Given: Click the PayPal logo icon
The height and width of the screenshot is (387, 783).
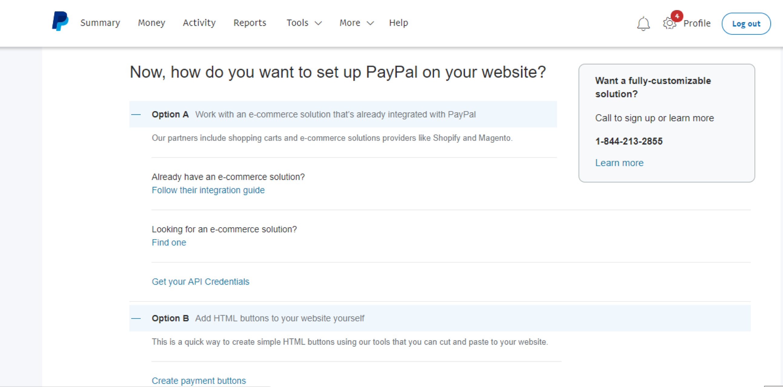Looking at the screenshot, I should 60,21.
